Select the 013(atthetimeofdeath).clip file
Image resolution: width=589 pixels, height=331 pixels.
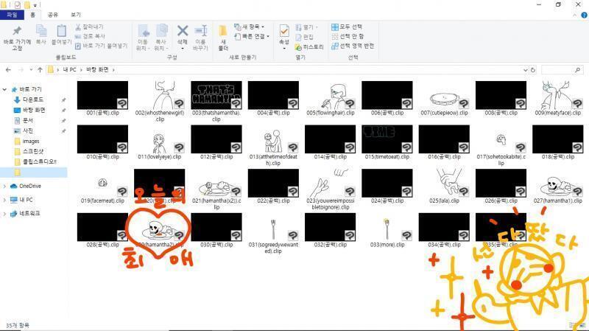coord(273,145)
